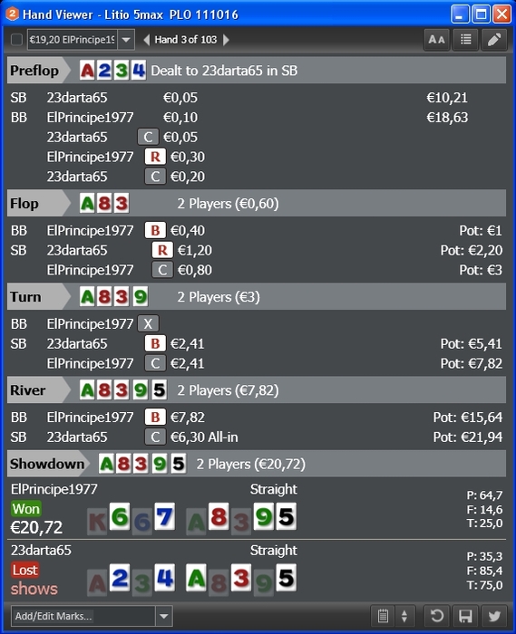Click the app logo in title bar
Image resolution: width=516 pixels, height=634 pixels.
point(12,14)
